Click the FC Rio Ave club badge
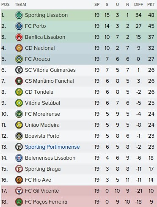 (x=19, y=180)
